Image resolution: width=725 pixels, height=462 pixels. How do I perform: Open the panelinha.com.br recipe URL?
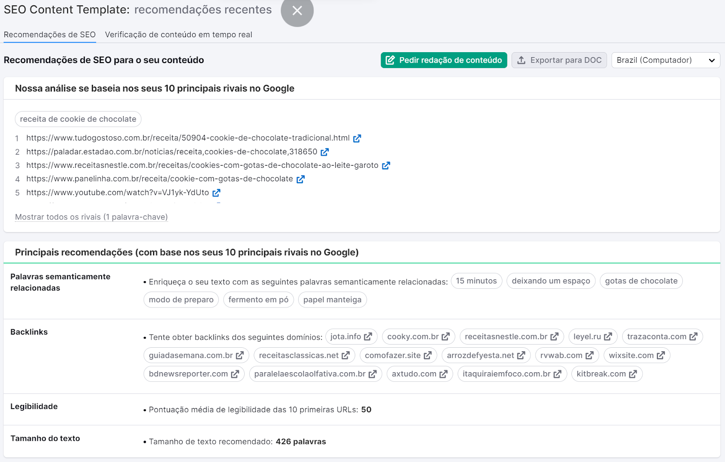click(159, 179)
